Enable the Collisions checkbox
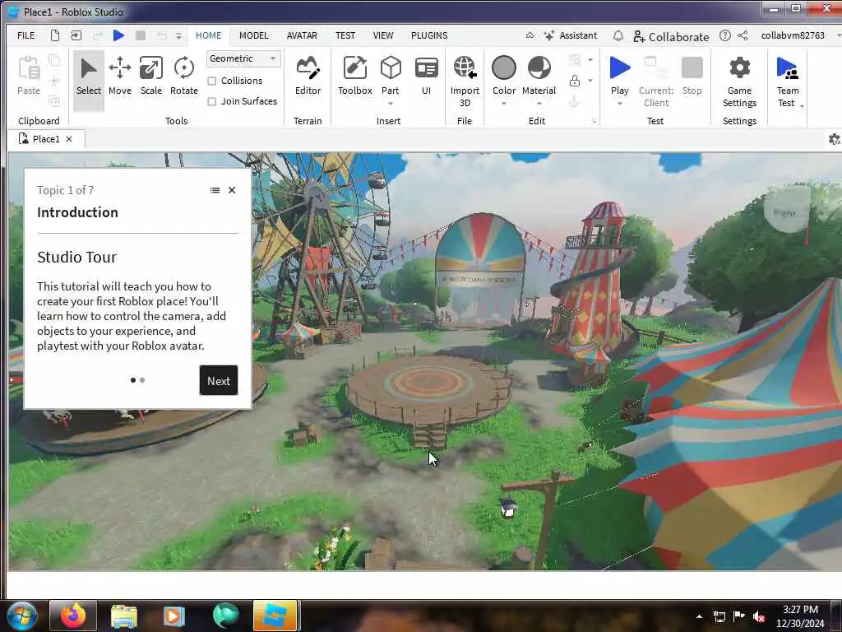This screenshot has width=842, height=632. pyautogui.click(x=212, y=81)
